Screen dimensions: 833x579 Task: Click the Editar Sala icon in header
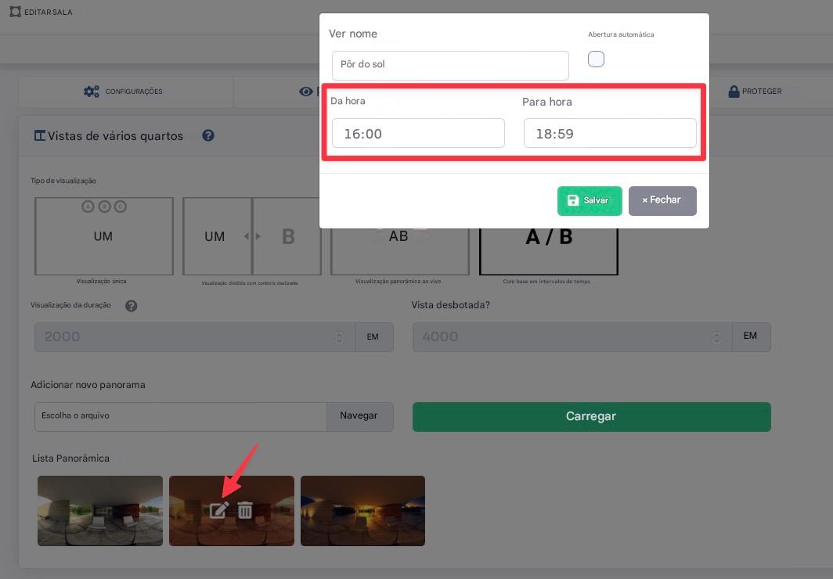point(15,12)
